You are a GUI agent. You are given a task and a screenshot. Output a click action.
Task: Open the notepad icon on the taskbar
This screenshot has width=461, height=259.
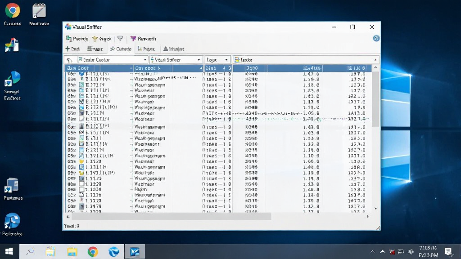[50, 252]
